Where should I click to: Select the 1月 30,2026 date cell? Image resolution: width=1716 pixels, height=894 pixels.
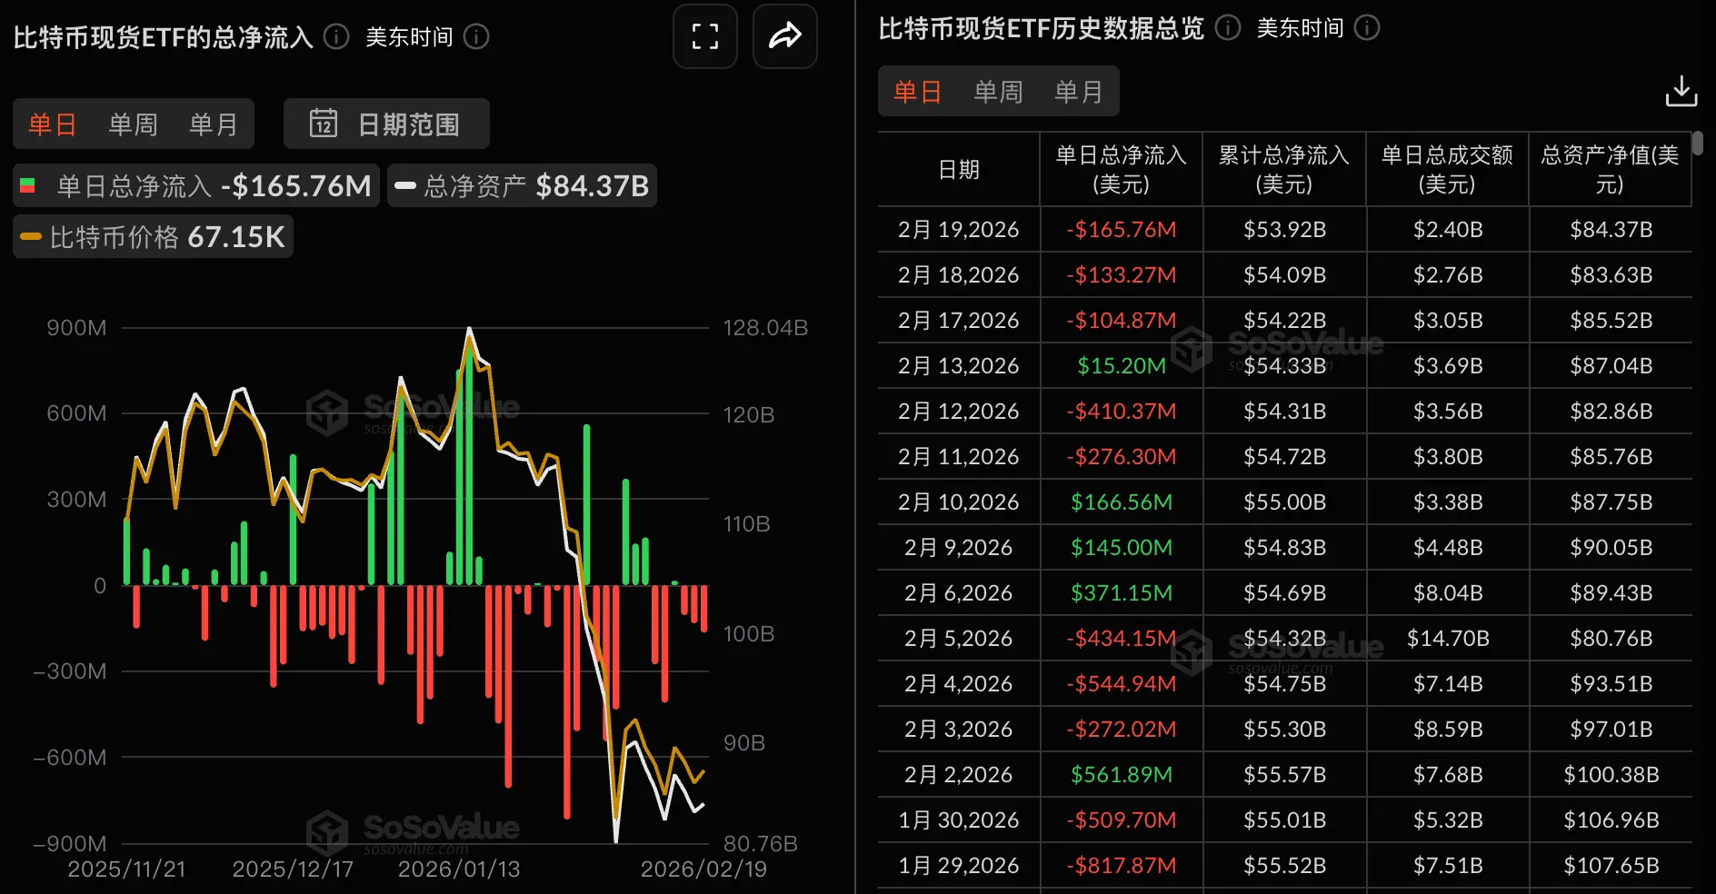(x=959, y=819)
